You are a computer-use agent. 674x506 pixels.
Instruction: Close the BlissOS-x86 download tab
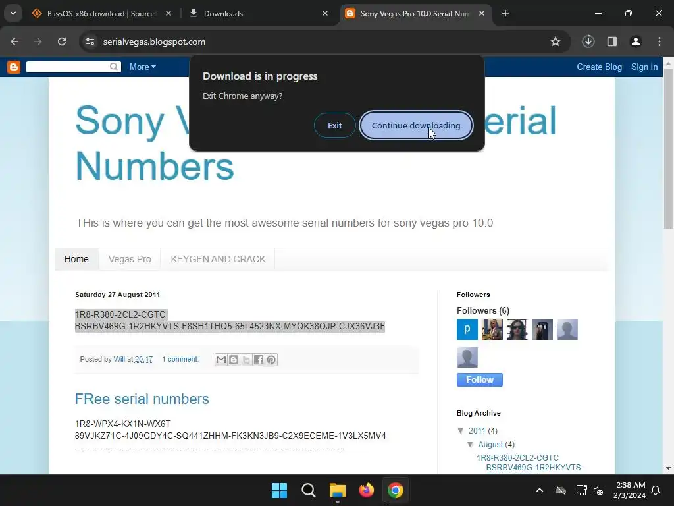[168, 13]
